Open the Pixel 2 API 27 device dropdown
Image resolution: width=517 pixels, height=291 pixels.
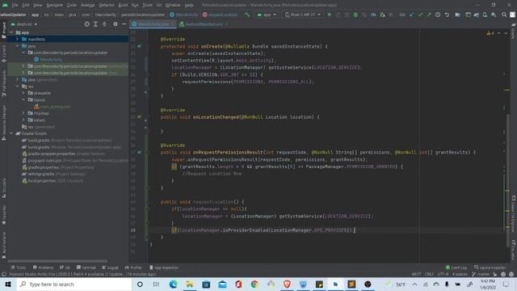pyautogui.click(x=303, y=15)
